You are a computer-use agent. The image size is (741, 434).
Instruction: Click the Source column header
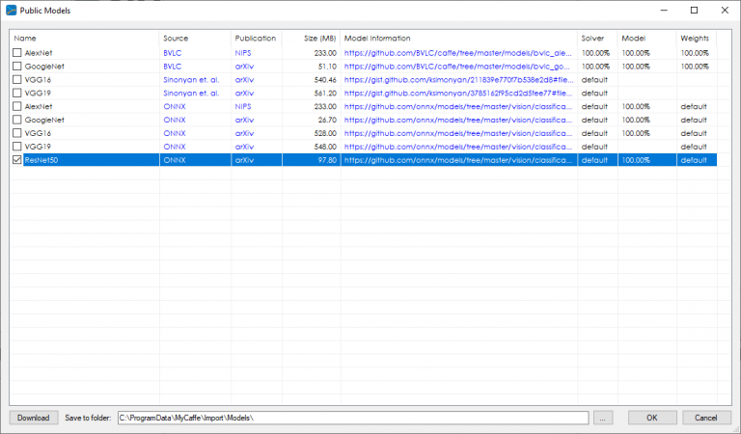click(194, 38)
